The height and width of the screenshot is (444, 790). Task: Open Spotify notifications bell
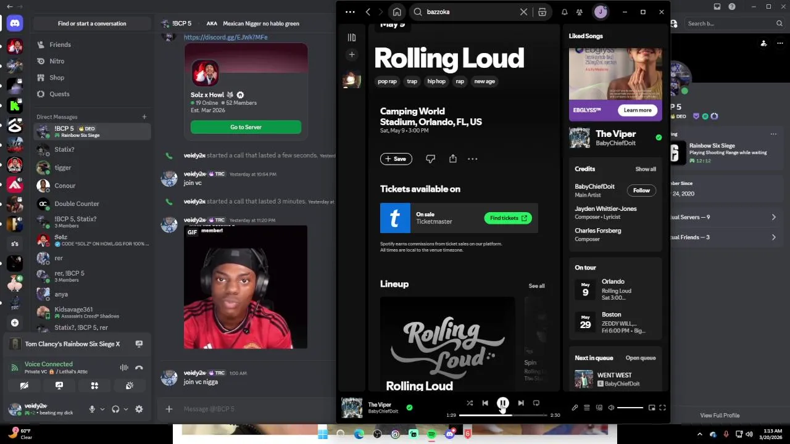[564, 12]
